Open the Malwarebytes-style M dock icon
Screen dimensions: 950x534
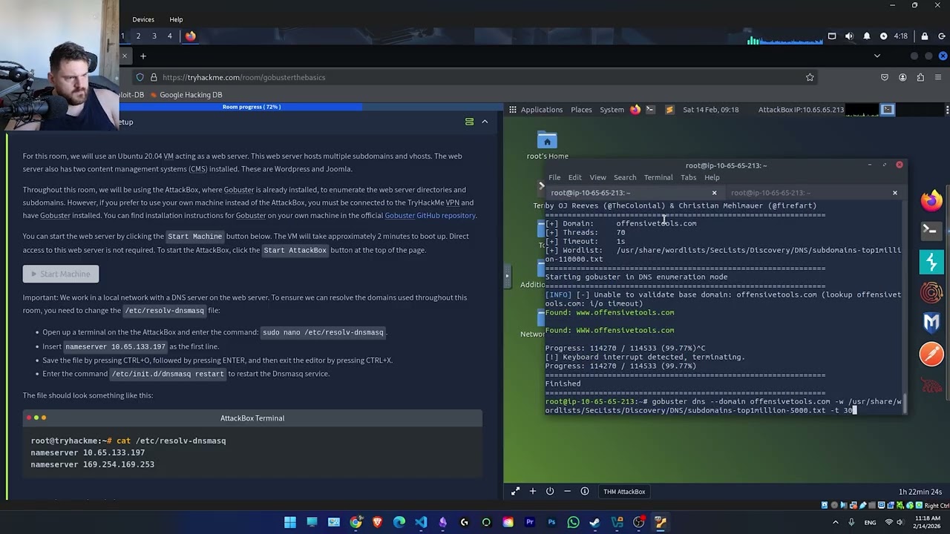tap(931, 323)
